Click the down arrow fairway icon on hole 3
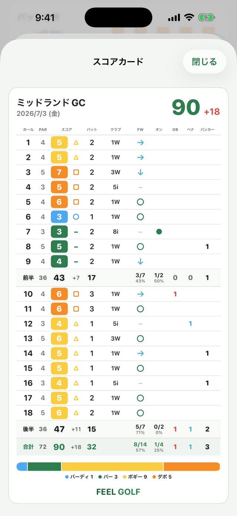Screen dimensions: 237x516 140,172
